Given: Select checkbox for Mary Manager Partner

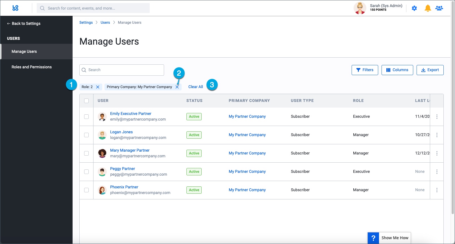Looking at the screenshot, I should 86,153.
